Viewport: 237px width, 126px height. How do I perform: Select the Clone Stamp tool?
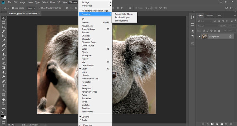(3, 54)
